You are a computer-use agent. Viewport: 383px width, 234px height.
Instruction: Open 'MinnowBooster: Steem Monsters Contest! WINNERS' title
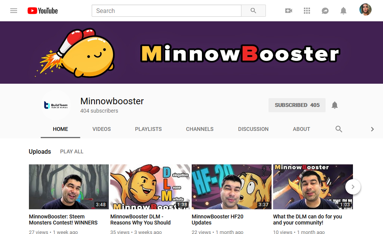[63, 220]
